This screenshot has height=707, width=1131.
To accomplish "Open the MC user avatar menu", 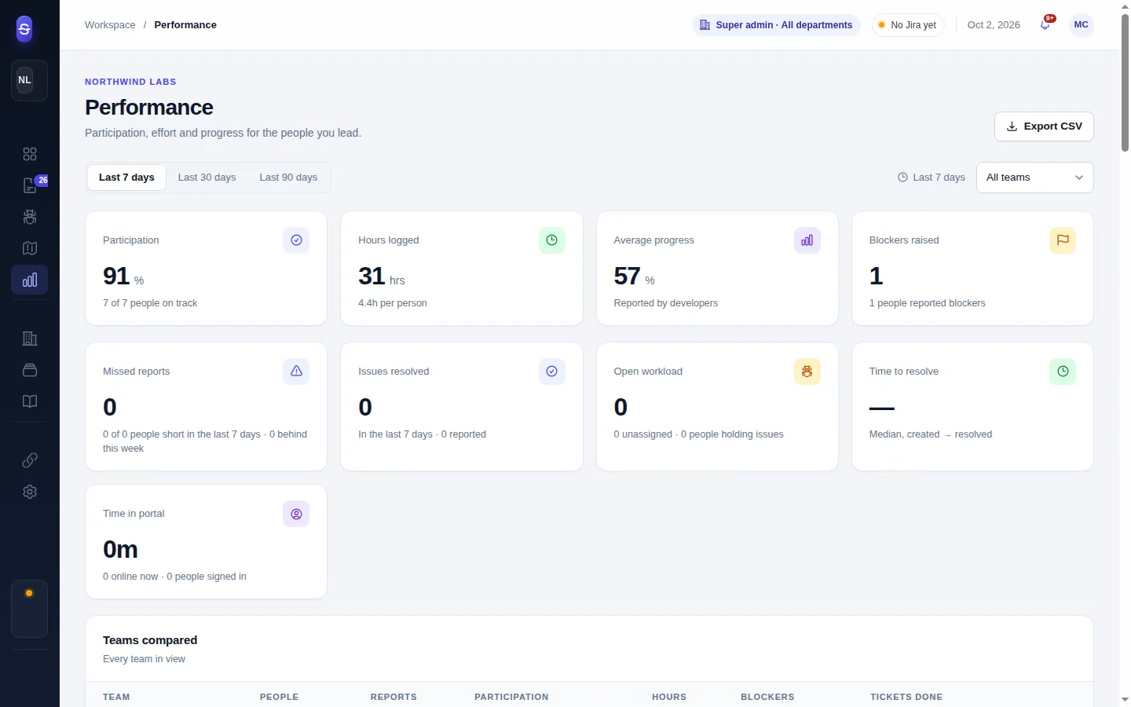I will 1082,25.
